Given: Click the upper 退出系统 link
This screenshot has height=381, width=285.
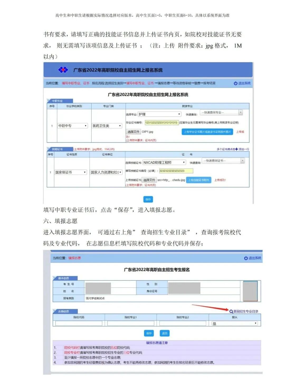Looking at the screenshot, I should 244,83.
